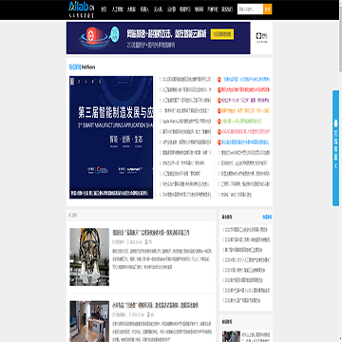Click red hot icon beside orange headline
Image resolution: width=342 pixels, height=342 pixels.
coord(218,111)
